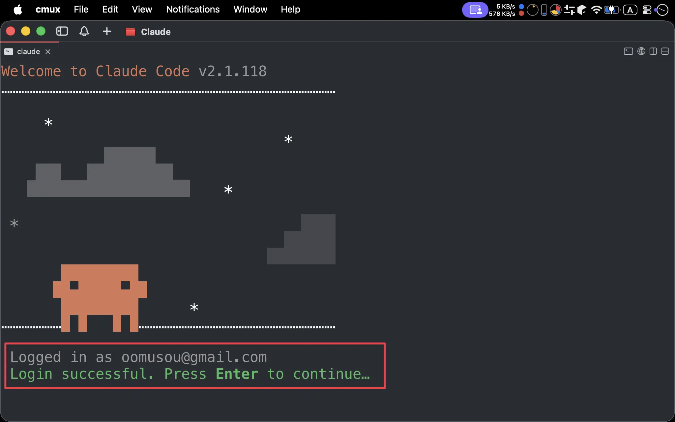The height and width of the screenshot is (422, 675).
Task: Click the "Welcome to Claude Code" heading
Action: (x=96, y=71)
